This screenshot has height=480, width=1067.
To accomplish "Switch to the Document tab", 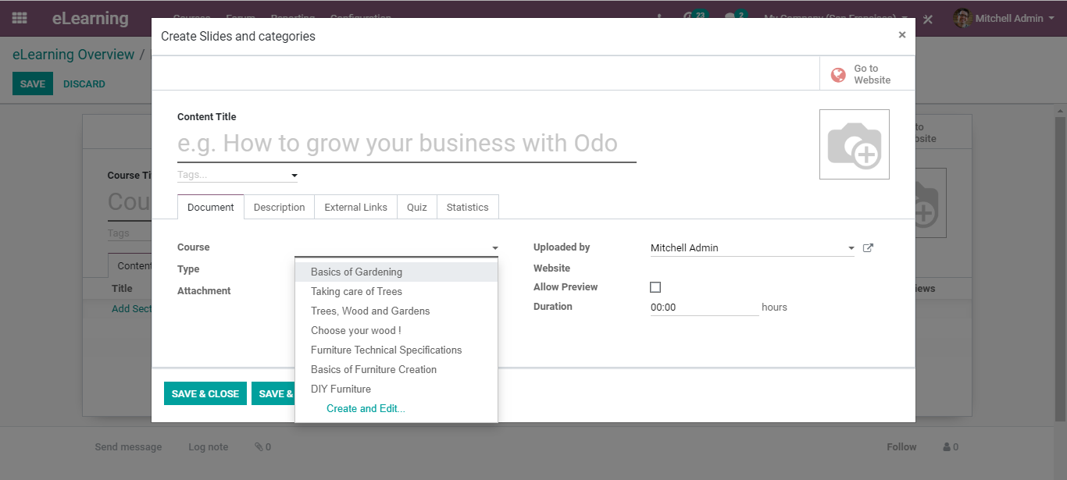I will point(211,207).
